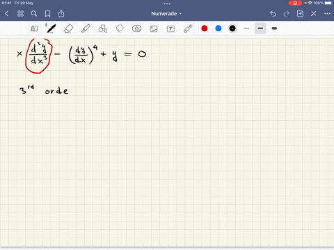Select the Eraser tool

pos(68,28)
